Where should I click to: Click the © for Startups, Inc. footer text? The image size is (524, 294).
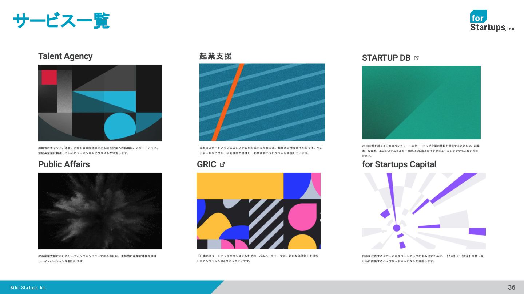(29, 287)
